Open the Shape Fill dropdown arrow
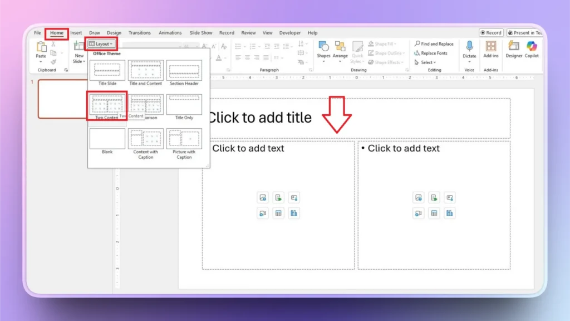 click(x=395, y=43)
